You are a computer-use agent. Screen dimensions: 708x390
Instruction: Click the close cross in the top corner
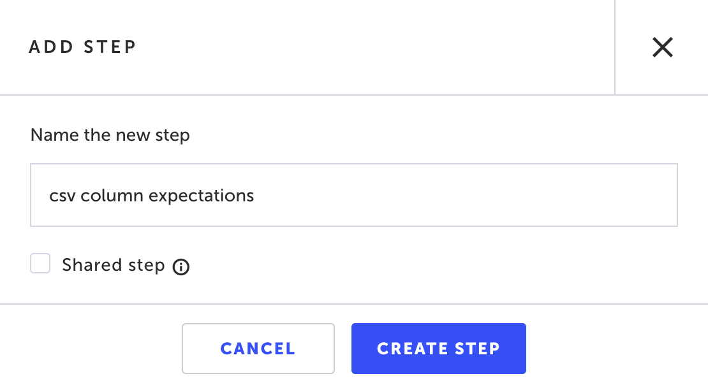662,47
